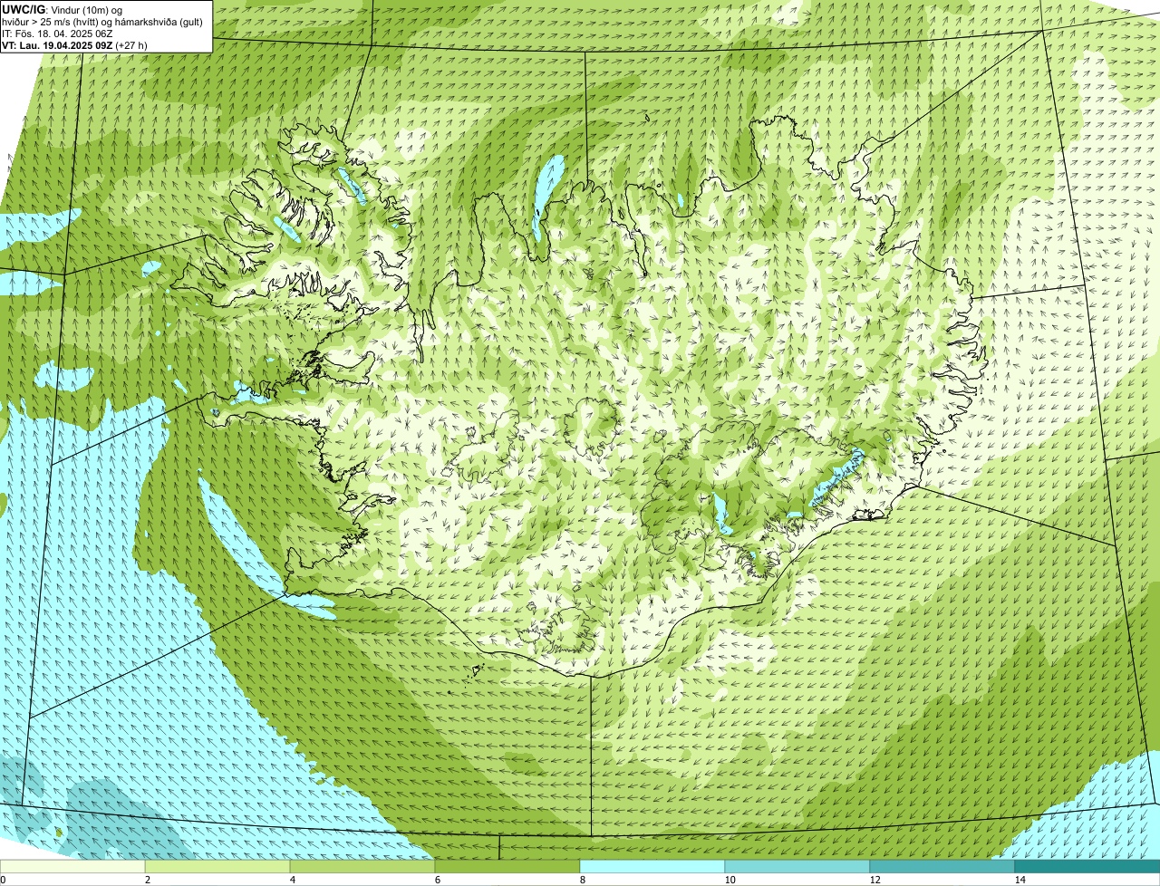This screenshot has width=1160, height=886.
Task: Click the dark green 6–8 m/s colorbar segment
Action: click(x=507, y=867)
